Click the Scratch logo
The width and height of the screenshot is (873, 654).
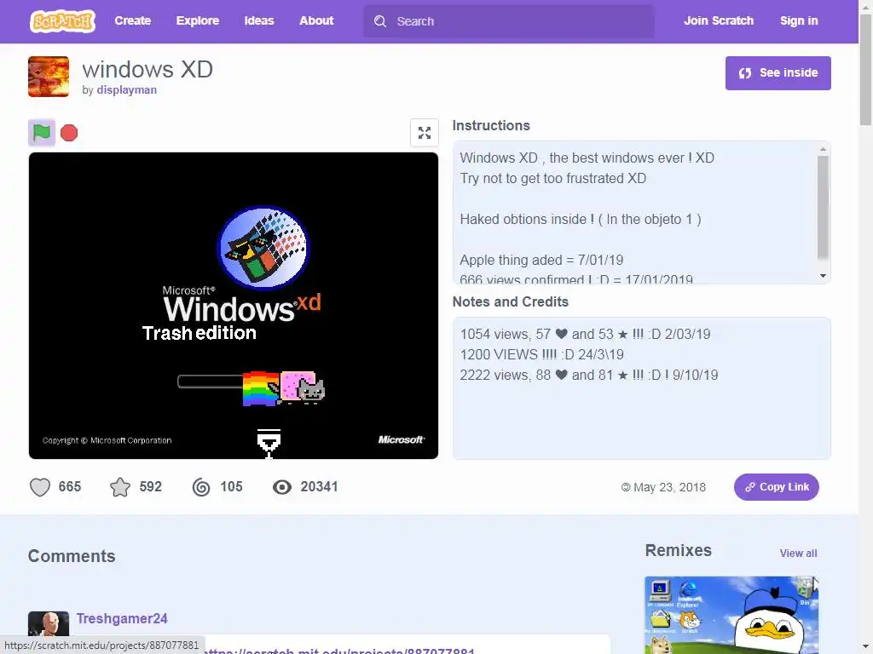coord(62,21)
